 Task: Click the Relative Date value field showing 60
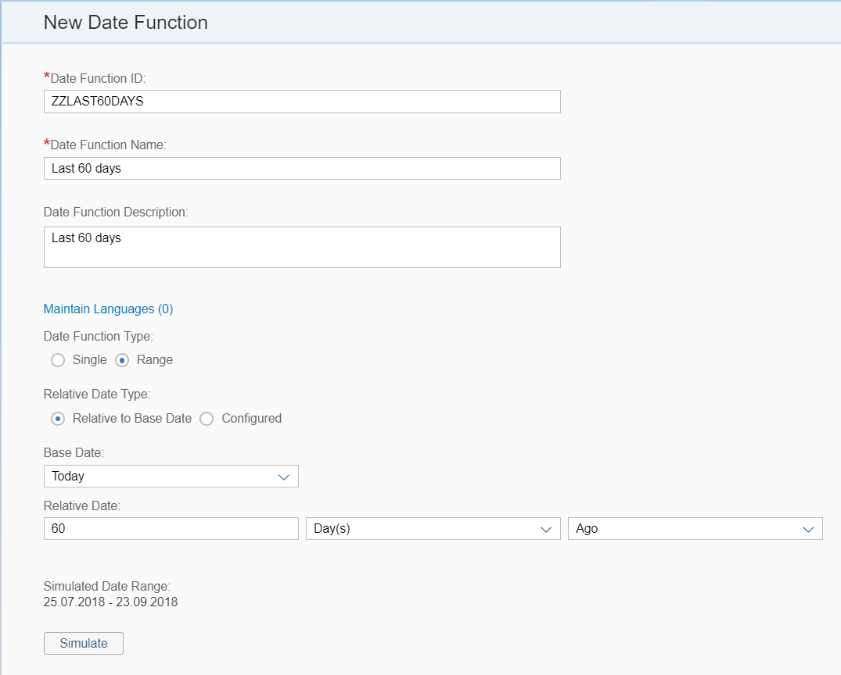pyautogui.click(x=171, y=528)
